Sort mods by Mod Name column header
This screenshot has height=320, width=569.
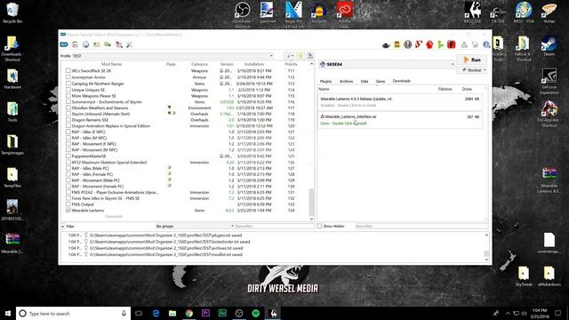pos(111,64)
